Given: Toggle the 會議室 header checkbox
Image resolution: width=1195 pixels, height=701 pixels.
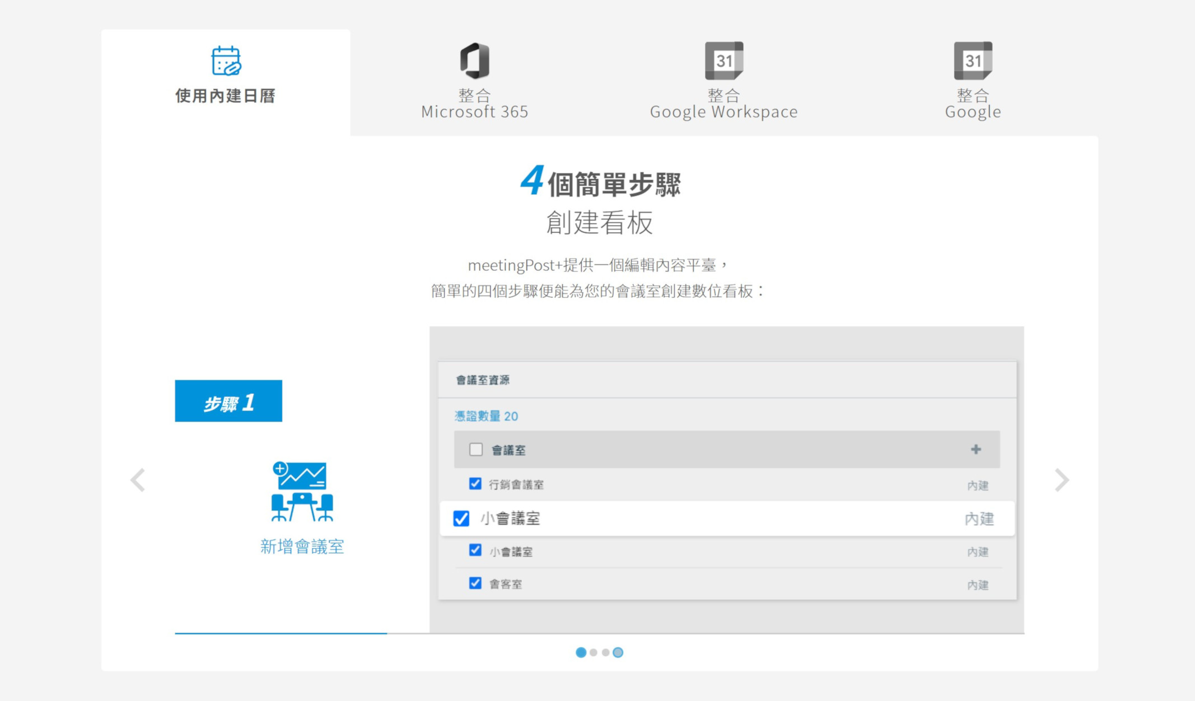Looking at the screenshot, I should click(x=476, y=449).
